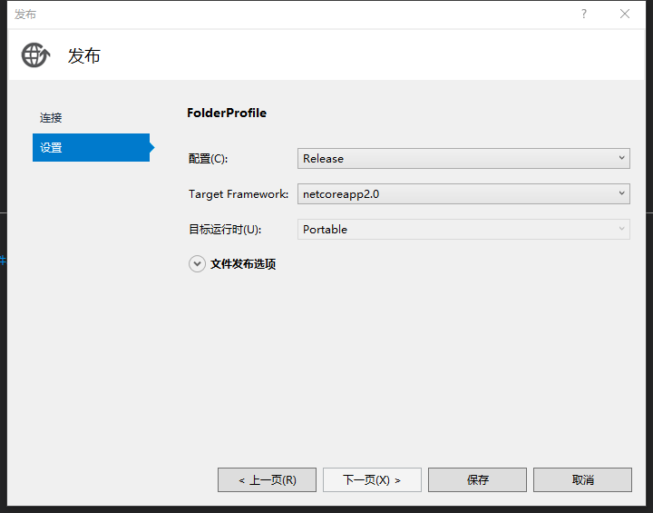653x513 pixels.
Task: Click the large 发布 header title
Action: click(x=84, y=56)
